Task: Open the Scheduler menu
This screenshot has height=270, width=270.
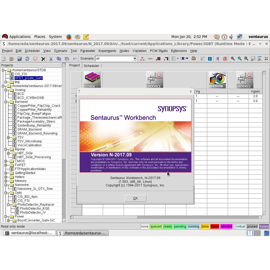Action: [x=32, y=51]
